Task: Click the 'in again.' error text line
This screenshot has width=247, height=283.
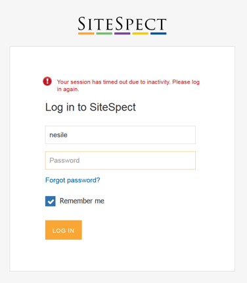Action: click(68, 90)
